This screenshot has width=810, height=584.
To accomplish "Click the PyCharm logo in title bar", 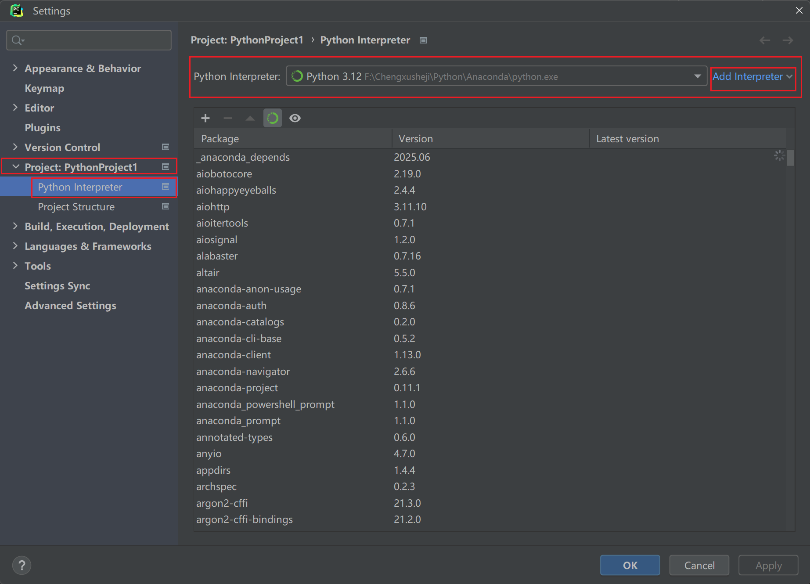I will click(x=17, y=11).
